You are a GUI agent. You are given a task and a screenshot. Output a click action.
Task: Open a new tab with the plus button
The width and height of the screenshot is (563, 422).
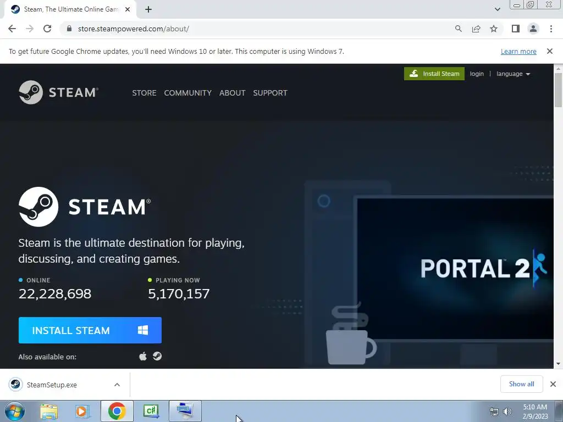click(148, 9)
